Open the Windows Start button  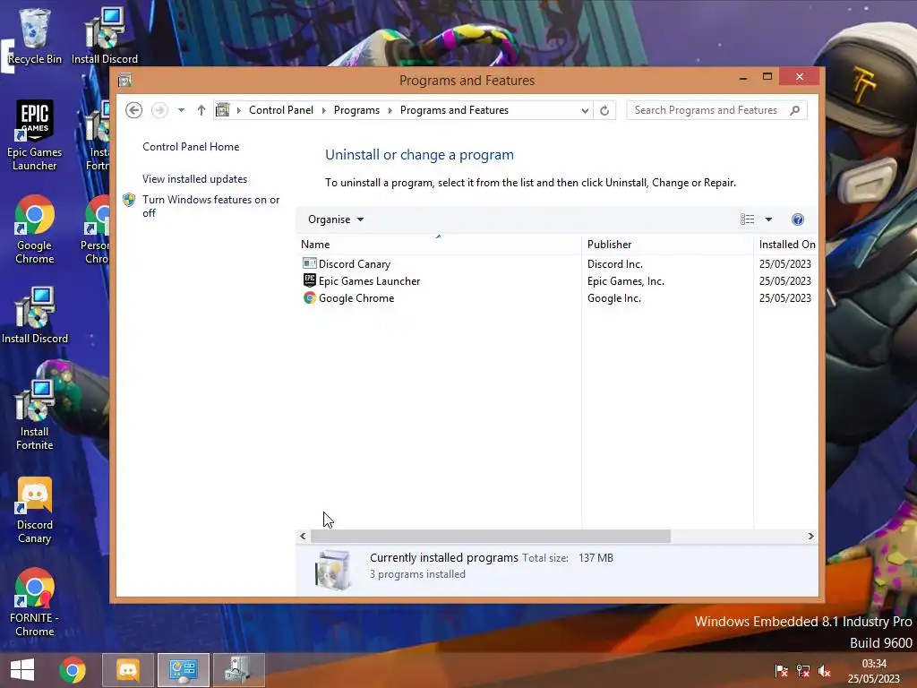click(22, 670)
